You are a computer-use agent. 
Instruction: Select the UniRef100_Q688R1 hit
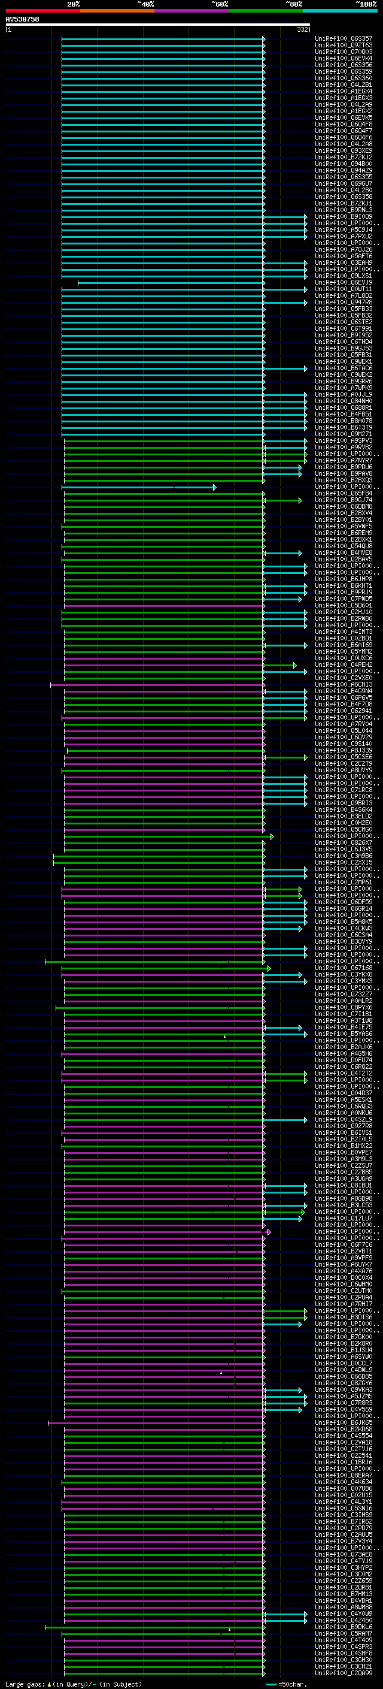(x=344, y=408)
